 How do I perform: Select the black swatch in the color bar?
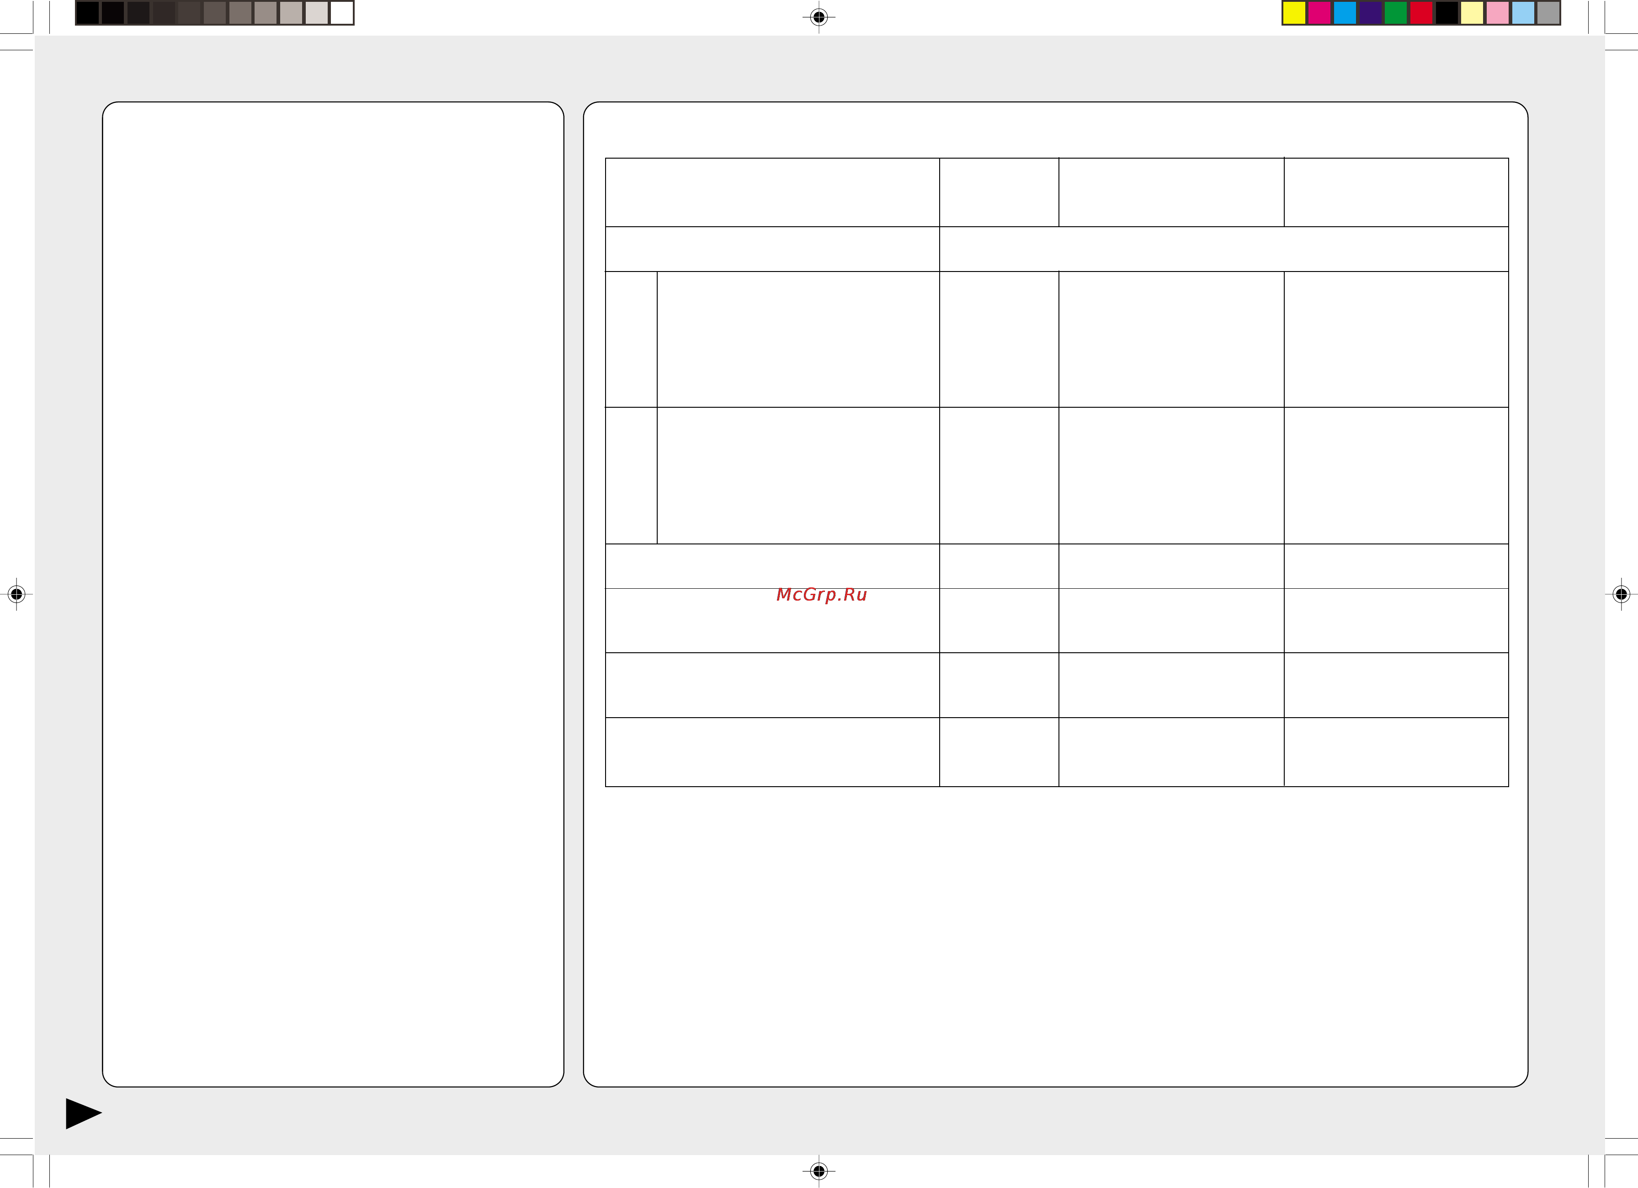coord(1447,13)
